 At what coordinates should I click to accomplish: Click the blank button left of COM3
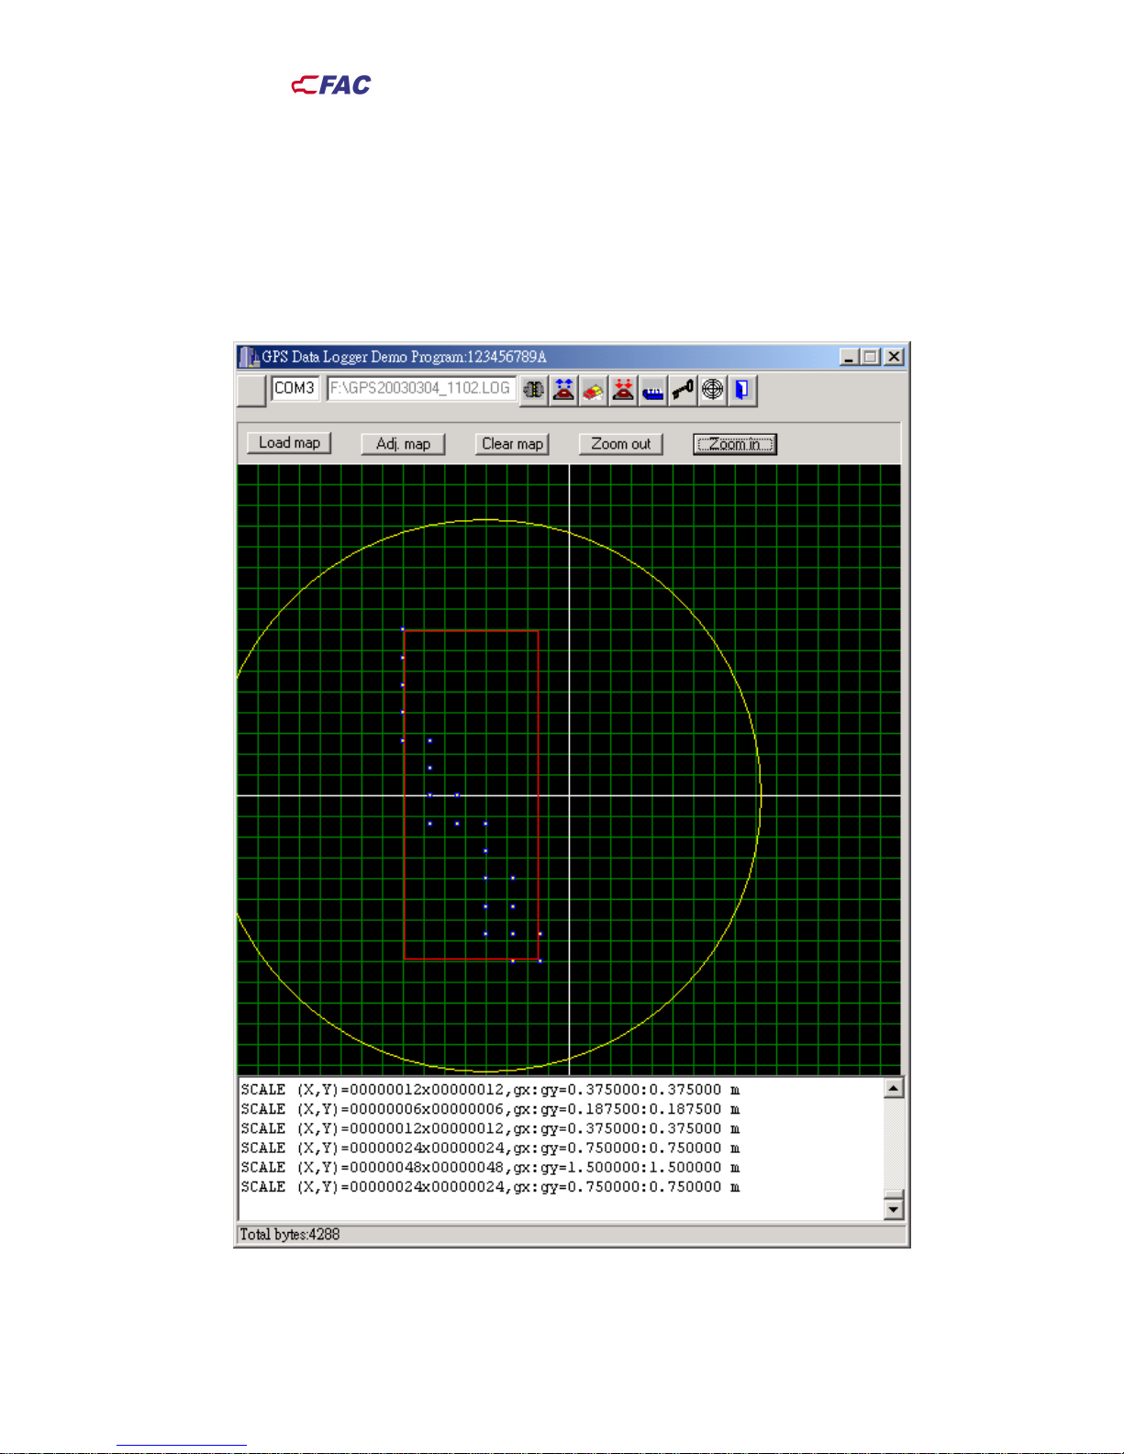[251, 390]
